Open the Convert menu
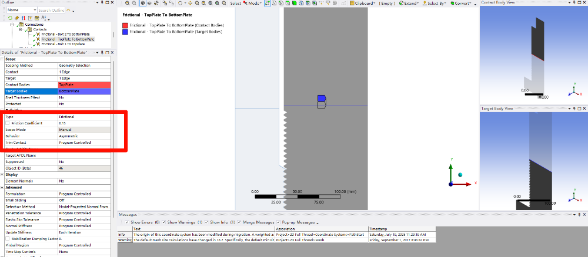The width and height of the screenshot is (588, 257). click(x=462, y=3)
